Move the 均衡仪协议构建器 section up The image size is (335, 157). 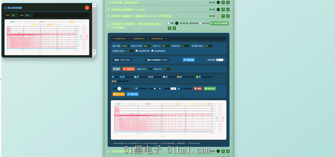(223, 10)
